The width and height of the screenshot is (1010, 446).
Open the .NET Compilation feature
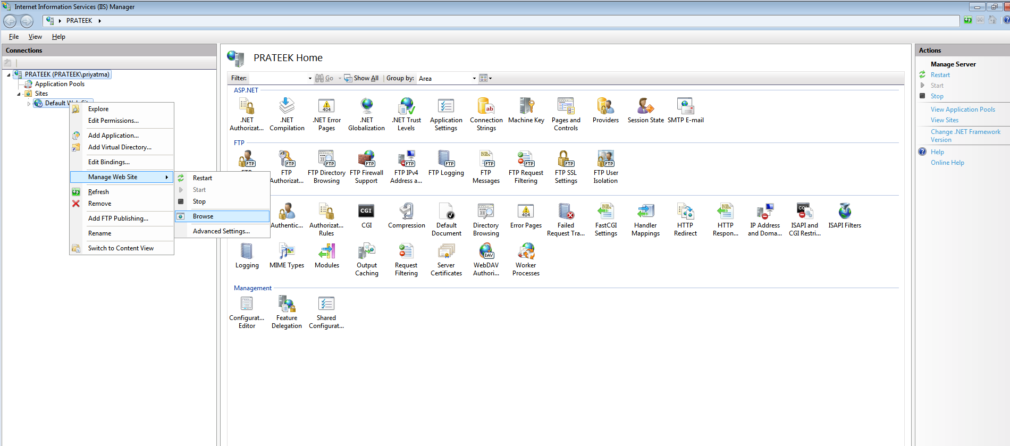287,114
